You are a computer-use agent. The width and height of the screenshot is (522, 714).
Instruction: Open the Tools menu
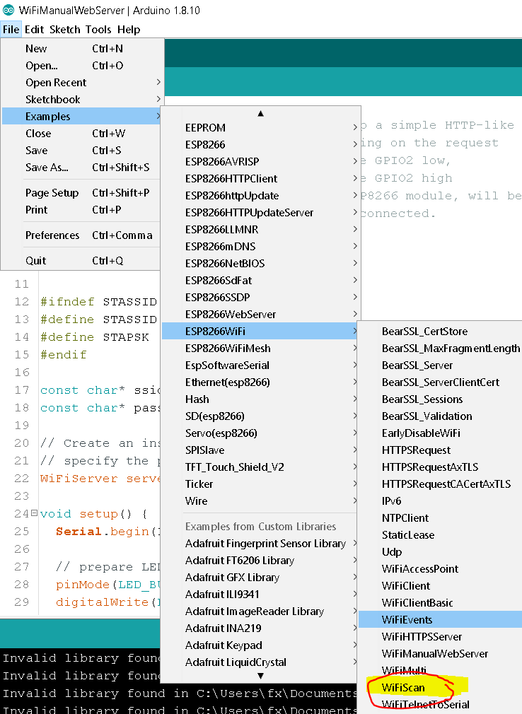tap(98, 30)
